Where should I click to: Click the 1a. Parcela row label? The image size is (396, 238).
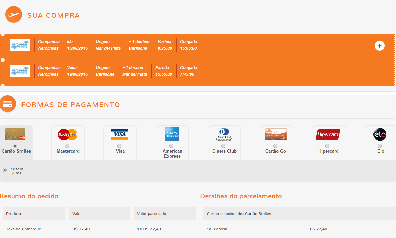coord(217,229)
